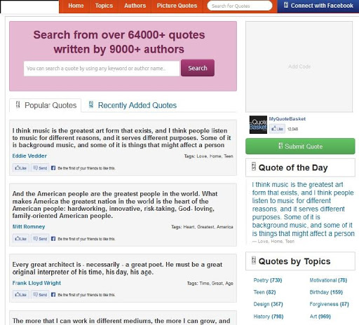This screenshot has width=359, height=325.
Task: Select the Popular Quotes tab
Action: coord(46,105)
